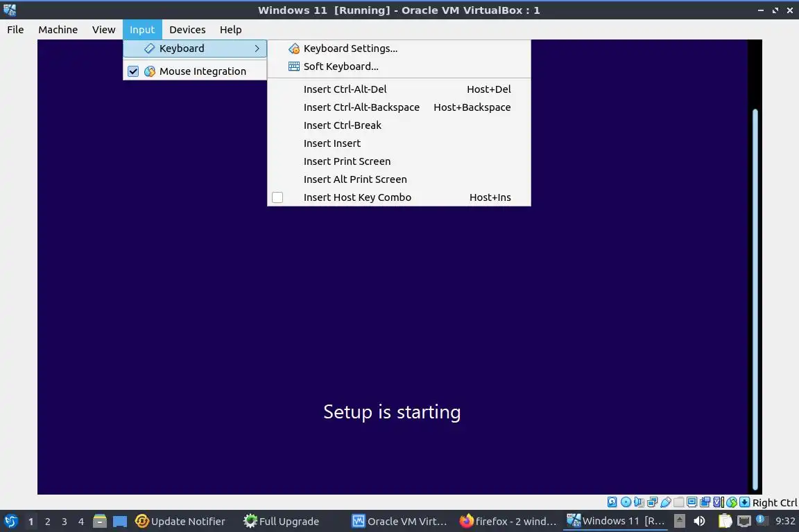Click the display status icon
This screenshot has width=799, height=532.
tap(691, 502)
